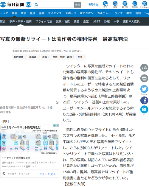Open the マイニュース icon
149x187 pixels.
[x=145, y=4]
